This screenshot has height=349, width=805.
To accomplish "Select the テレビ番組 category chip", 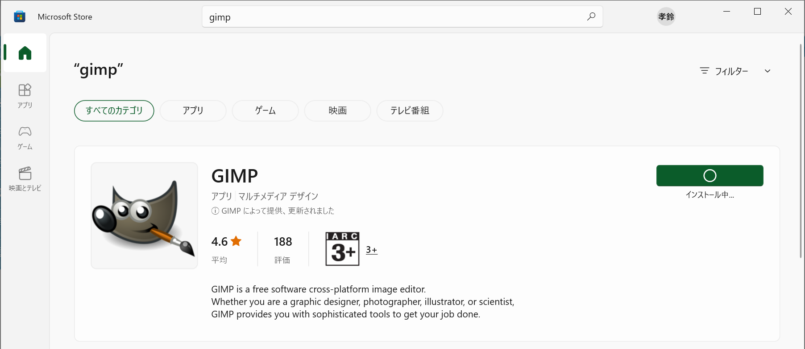I will [x=410, y=111].
